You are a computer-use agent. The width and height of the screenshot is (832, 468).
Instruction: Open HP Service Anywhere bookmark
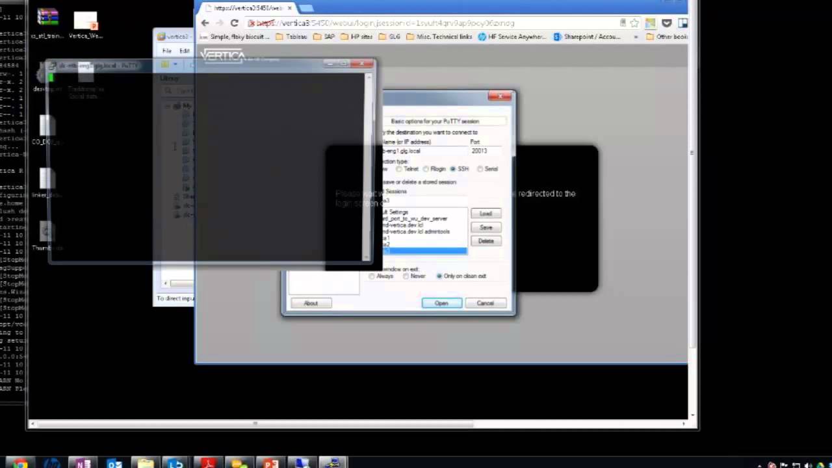[512, 37]
